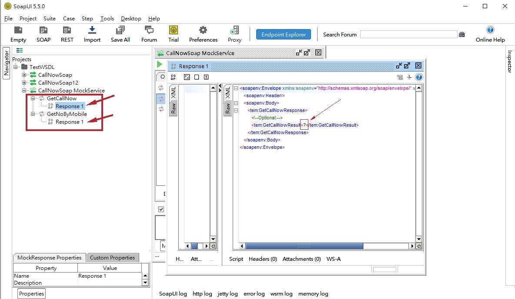Click the create fault icon in Response 1 toolbar

pos(206,77)
